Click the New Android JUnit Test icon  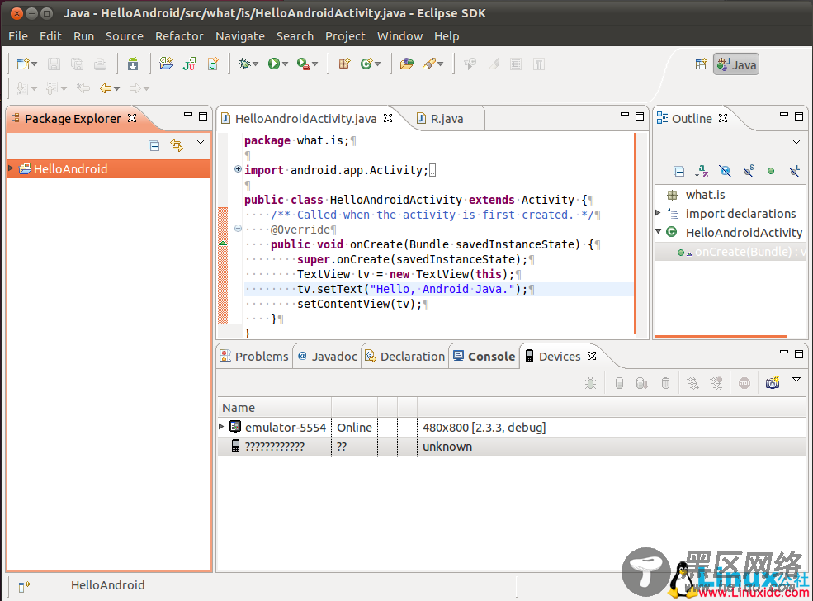coord(189,64)
